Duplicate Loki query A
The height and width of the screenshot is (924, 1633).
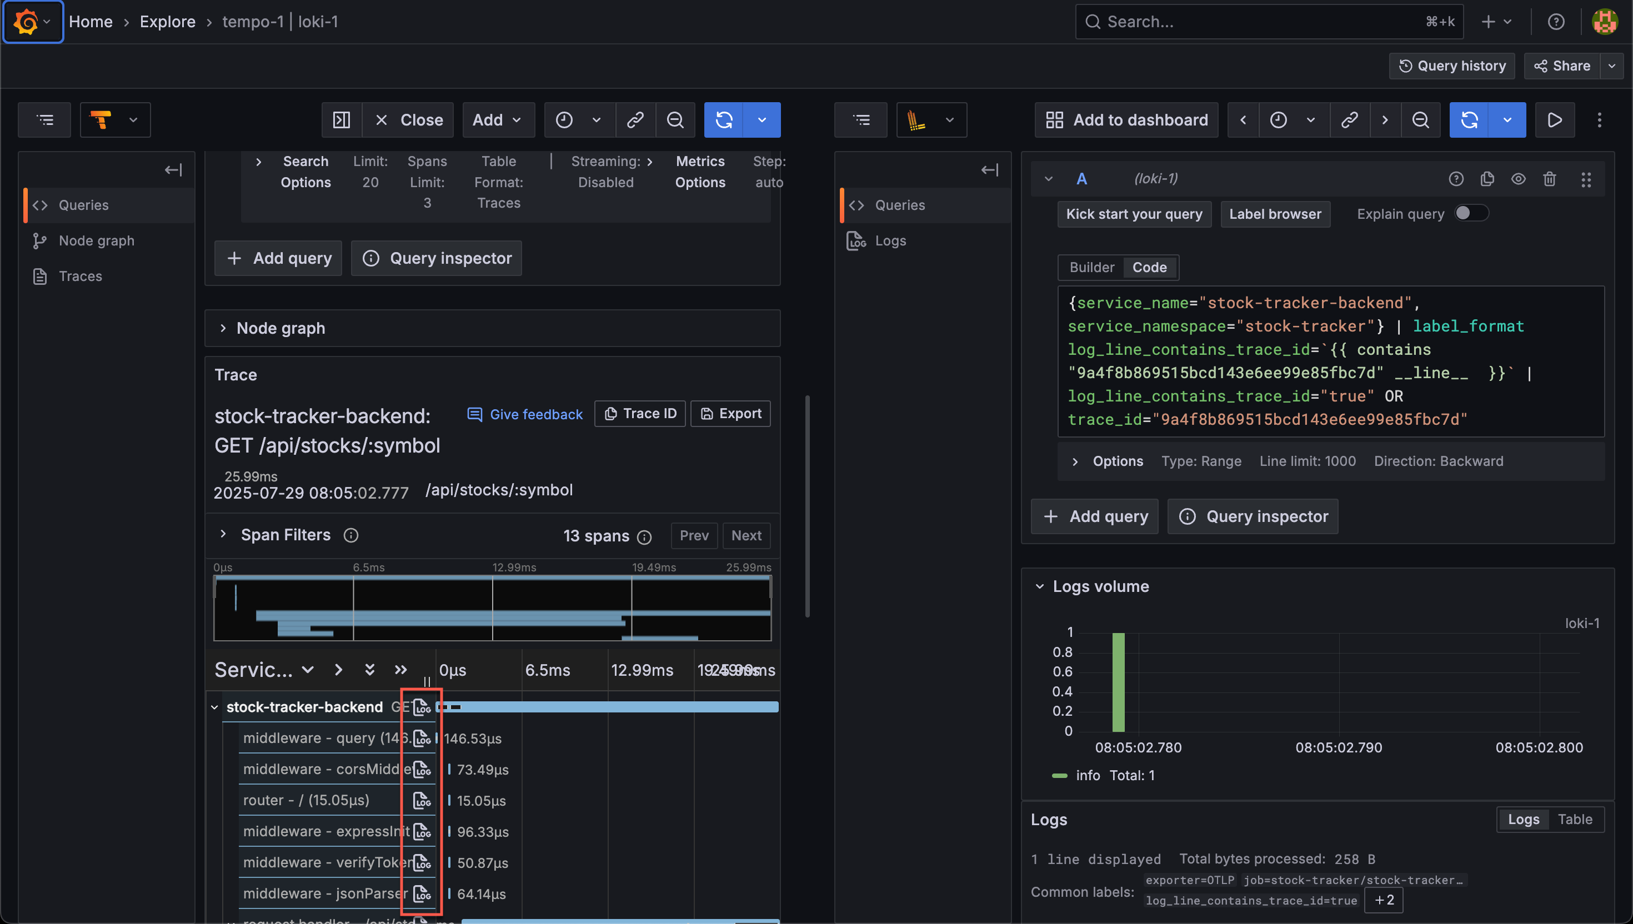(1487, 179)
